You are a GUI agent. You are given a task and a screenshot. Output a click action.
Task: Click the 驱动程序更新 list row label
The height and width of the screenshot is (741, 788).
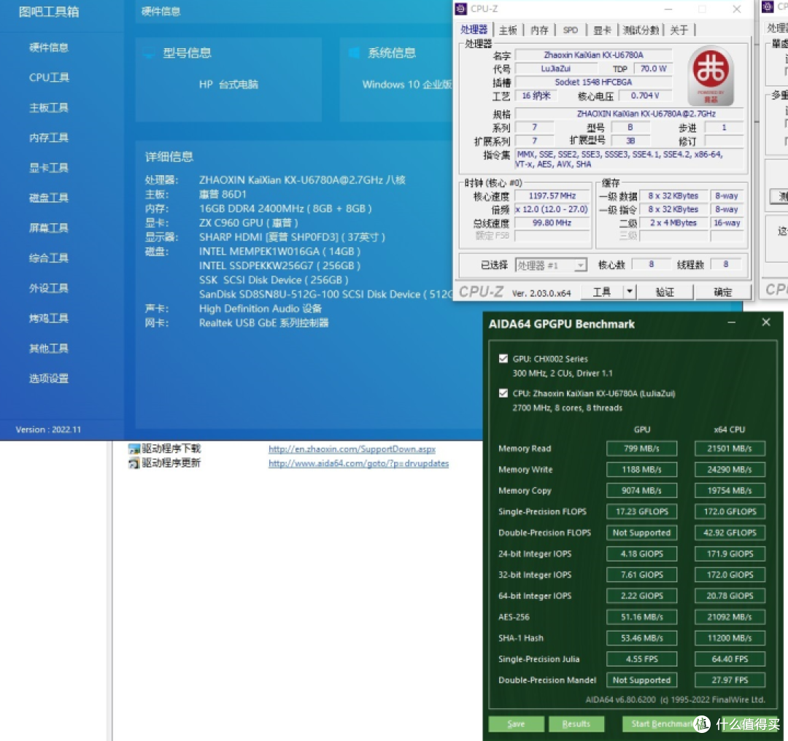click(171, 463)
